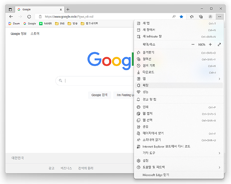This screenshot has height=184, width=231.
Task: Open 검색 기록 history menu item
Action: point(179,66)
